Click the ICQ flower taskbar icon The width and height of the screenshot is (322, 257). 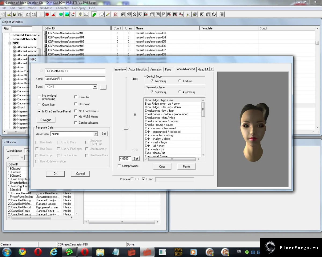[69, 252]
